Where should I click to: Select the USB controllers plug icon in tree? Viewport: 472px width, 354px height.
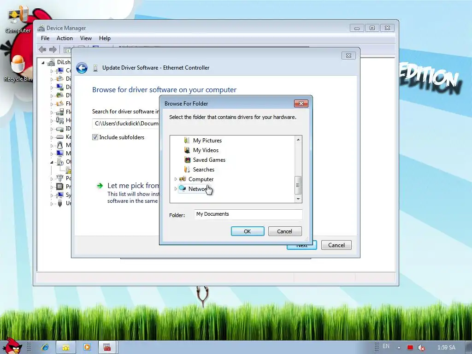click(x=60, y=203)
